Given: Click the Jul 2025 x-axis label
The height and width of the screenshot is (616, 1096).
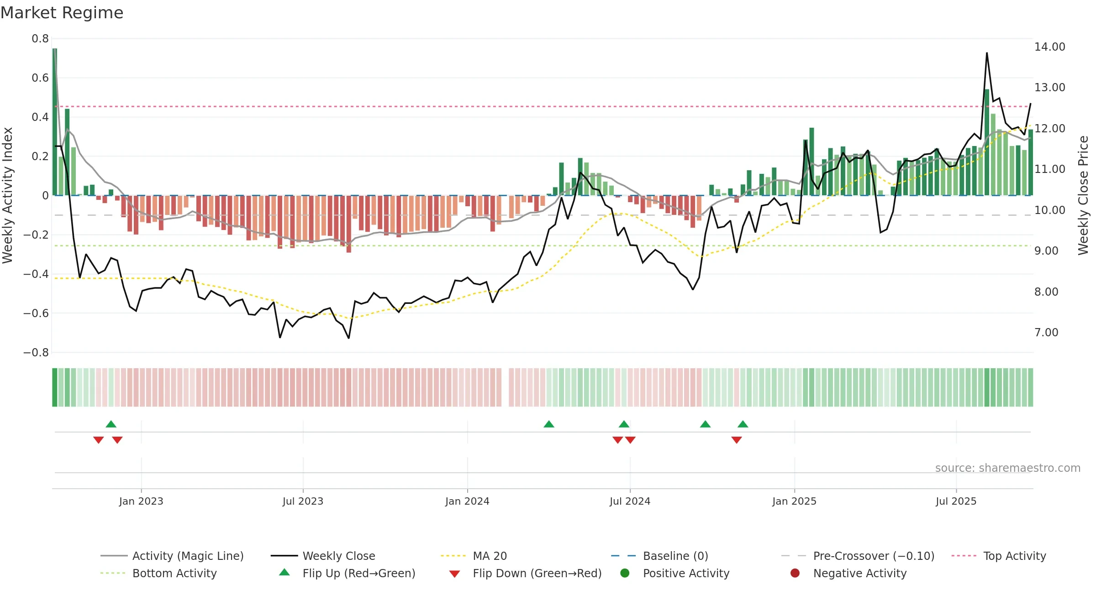Looking at the screenshot, I should tap(956, 501).
